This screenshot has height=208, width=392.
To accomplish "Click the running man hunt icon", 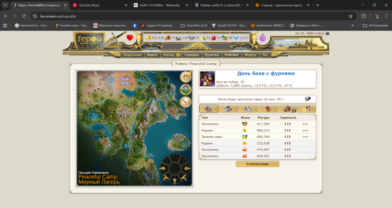I will pos(308,99).
